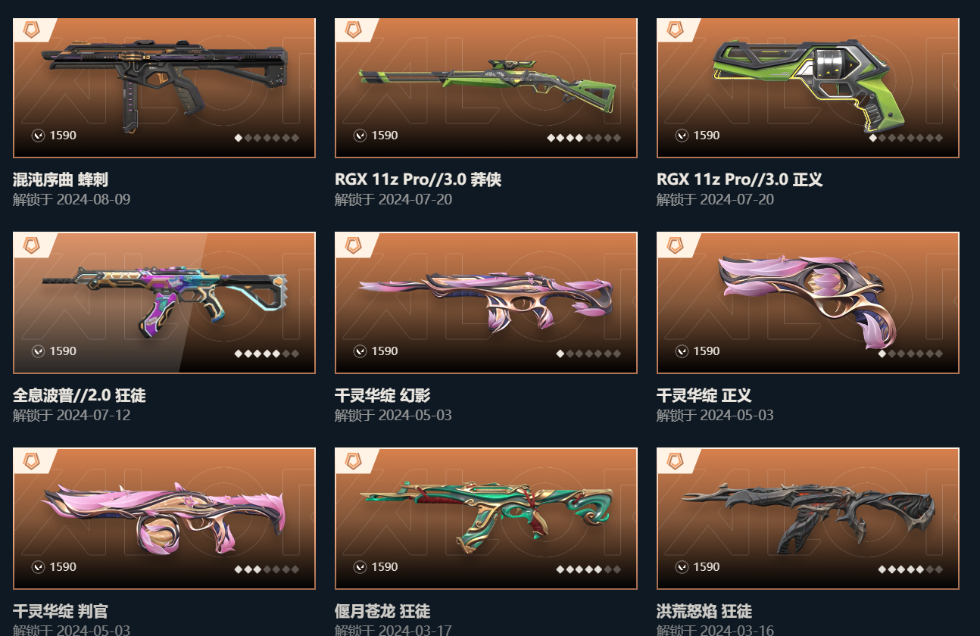This screenshot has height=636, width=980.
Task: Open the 千灵华绽 幻影 title link
Action: (382, 395)
